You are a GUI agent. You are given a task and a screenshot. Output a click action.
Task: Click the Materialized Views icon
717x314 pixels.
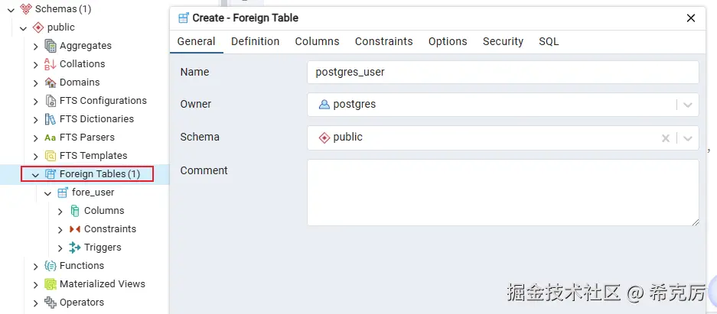point(51,284)
